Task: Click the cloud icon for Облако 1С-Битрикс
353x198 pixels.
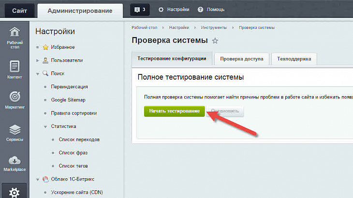Action: 46,179
